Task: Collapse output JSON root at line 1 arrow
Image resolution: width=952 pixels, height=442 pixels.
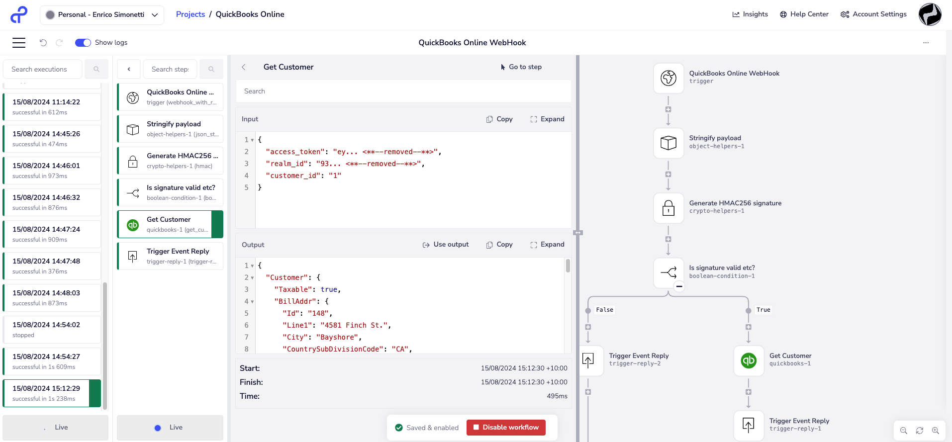Action: pos(252,266)
